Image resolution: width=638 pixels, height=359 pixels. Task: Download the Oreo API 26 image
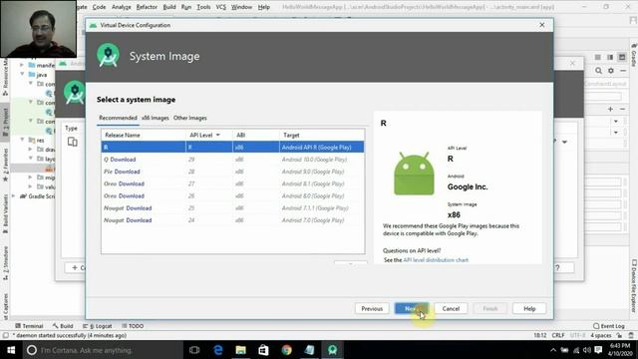coord(131,196)
